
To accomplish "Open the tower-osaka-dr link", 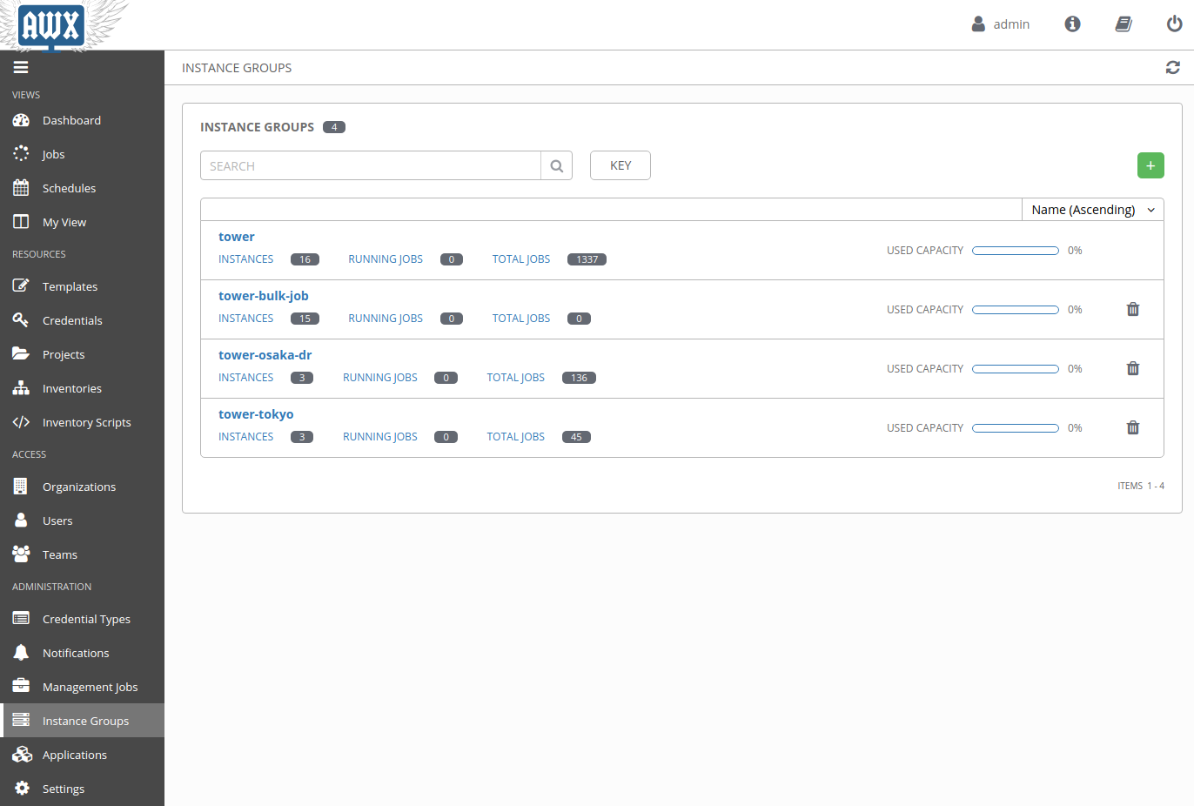I will point(265,355).
